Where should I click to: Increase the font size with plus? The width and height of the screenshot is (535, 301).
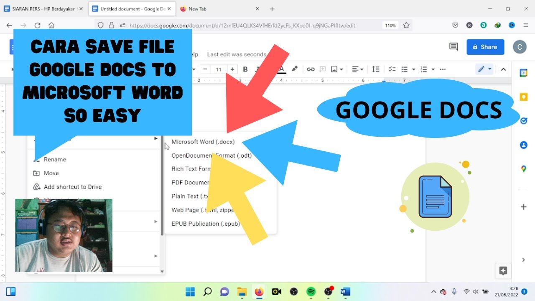232,69
